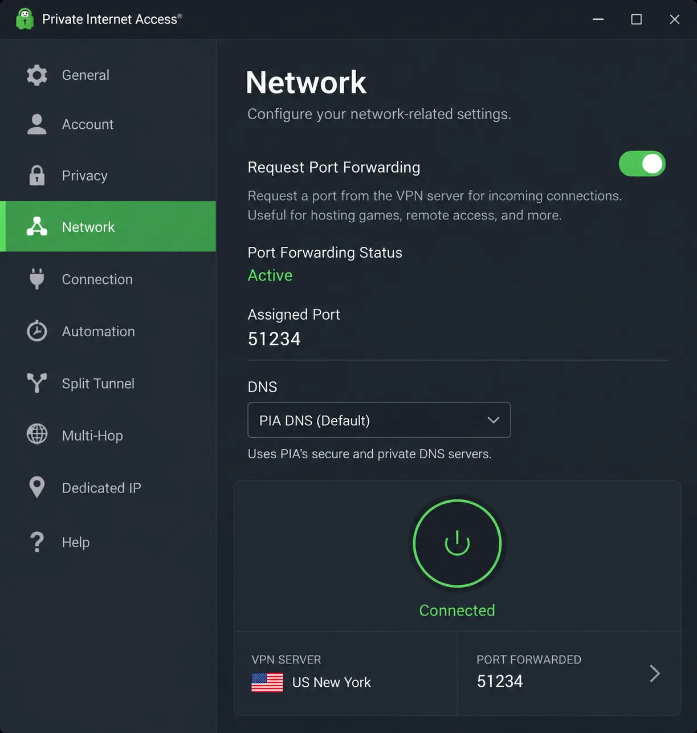Open the Multi-Hop page

[108, 435]
